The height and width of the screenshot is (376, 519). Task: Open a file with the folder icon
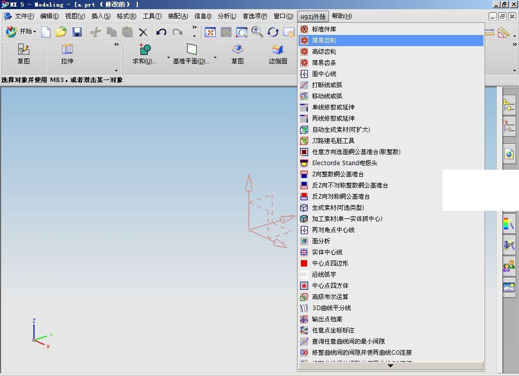61,32
